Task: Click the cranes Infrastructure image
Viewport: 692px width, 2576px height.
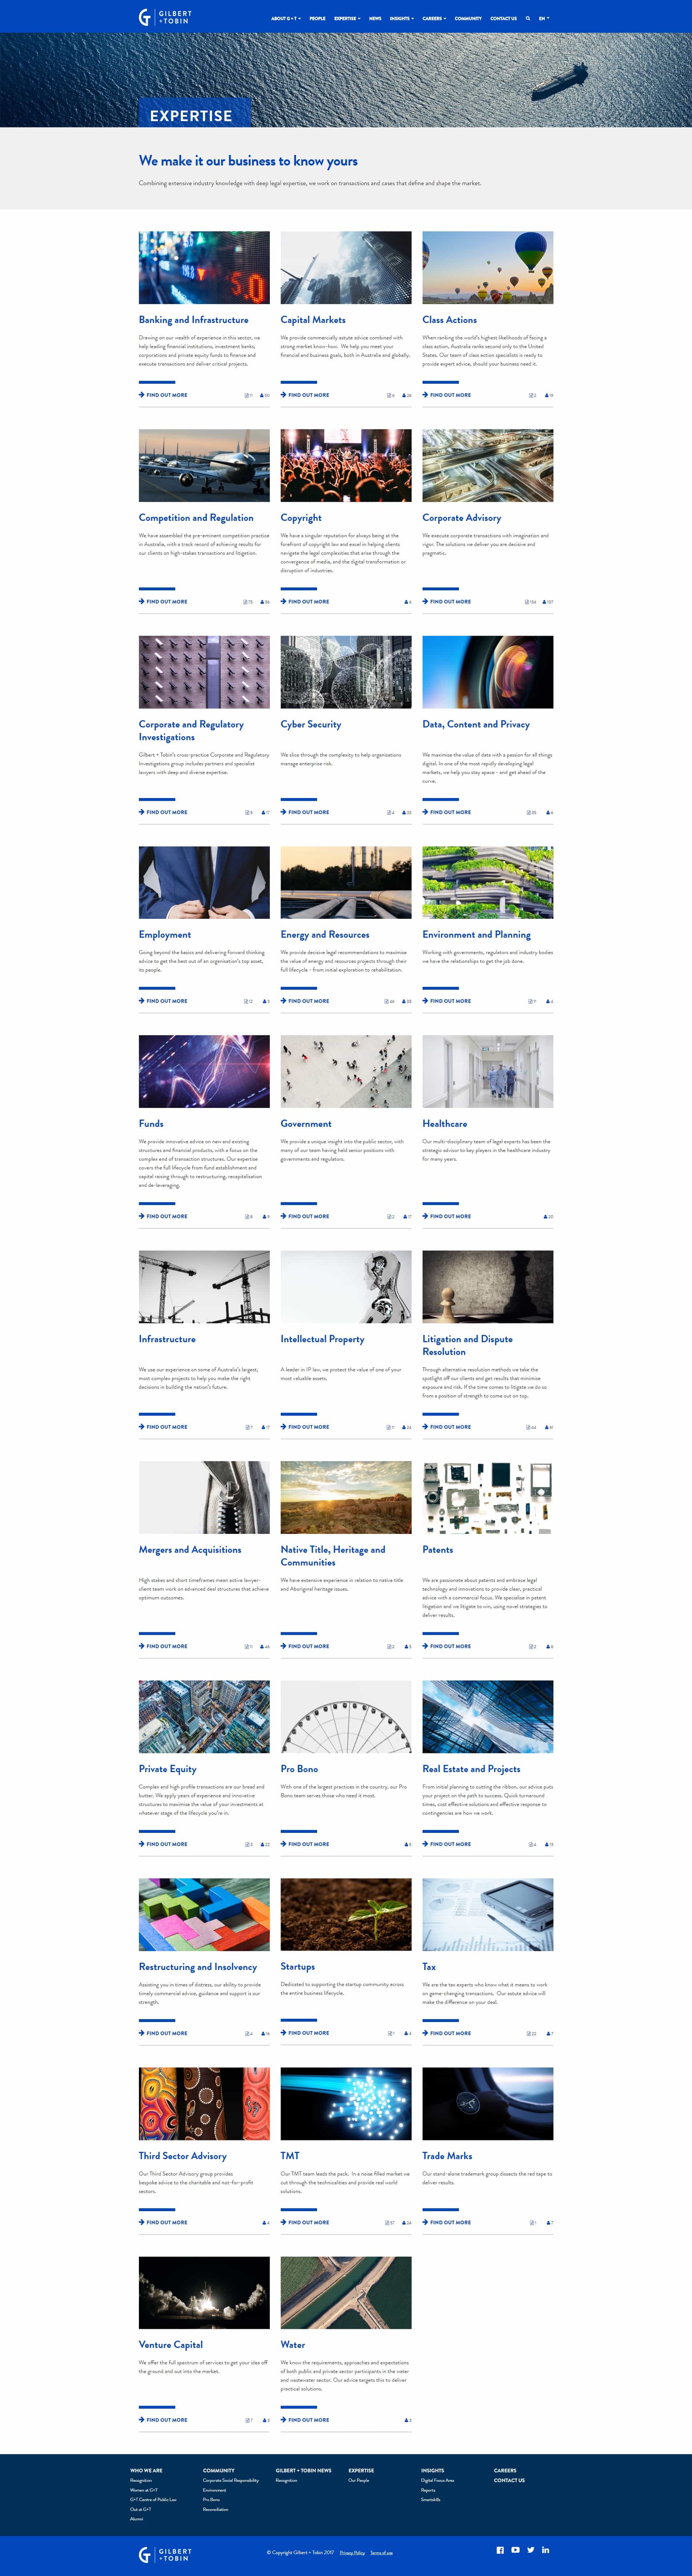Action: [x=204, y=1287]
